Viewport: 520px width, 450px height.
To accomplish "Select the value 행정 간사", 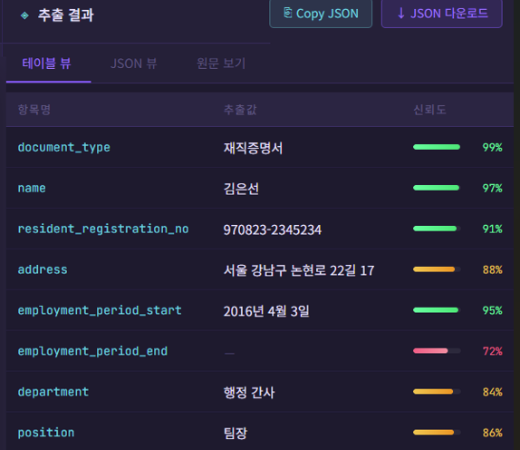I will 249,393.
